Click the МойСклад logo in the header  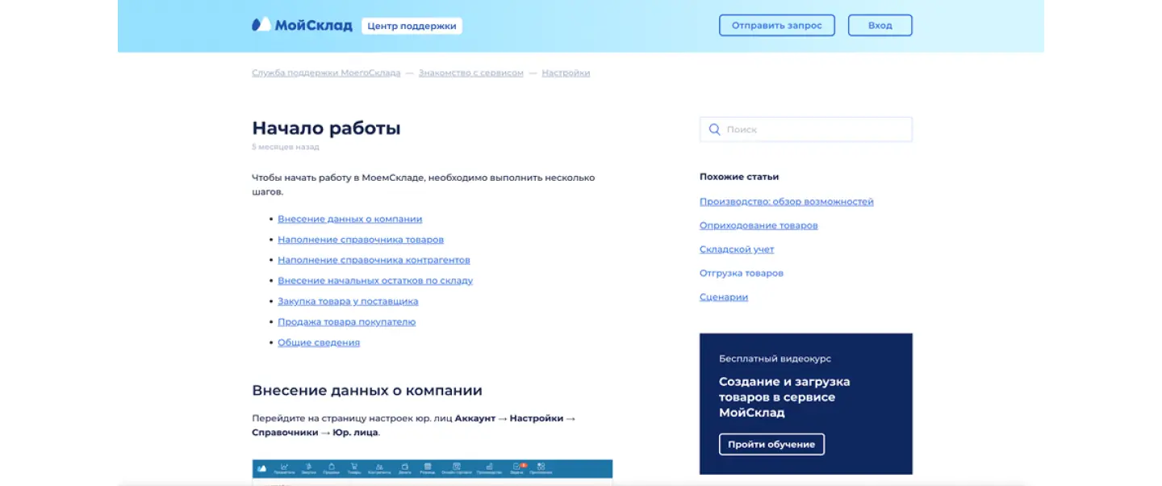click(x=303, y=25)
